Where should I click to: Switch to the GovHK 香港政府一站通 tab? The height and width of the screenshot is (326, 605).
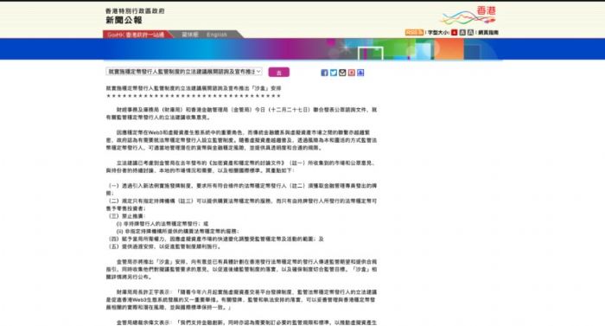coord(136,35)
